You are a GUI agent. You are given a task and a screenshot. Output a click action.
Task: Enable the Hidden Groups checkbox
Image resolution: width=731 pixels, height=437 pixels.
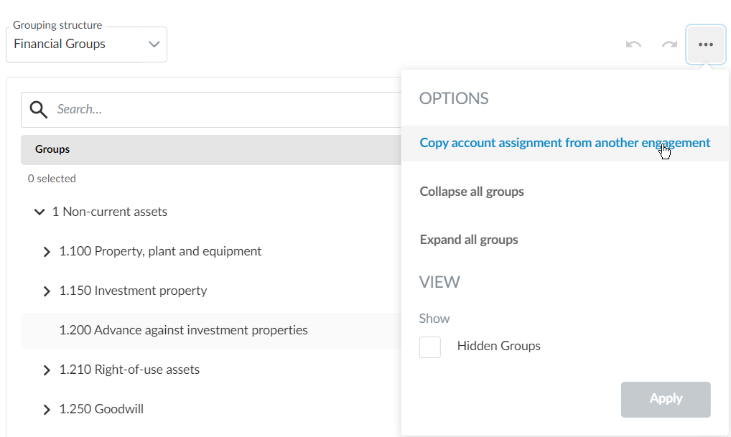click(x=429, y=347)
